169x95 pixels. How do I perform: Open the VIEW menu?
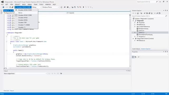click(12, 4)
